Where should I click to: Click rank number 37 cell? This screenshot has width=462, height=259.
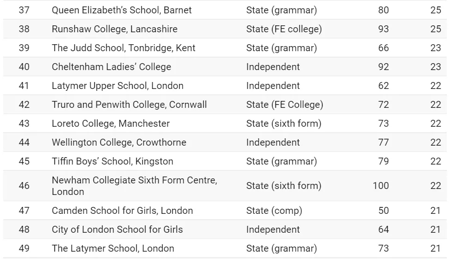point(24,10)
